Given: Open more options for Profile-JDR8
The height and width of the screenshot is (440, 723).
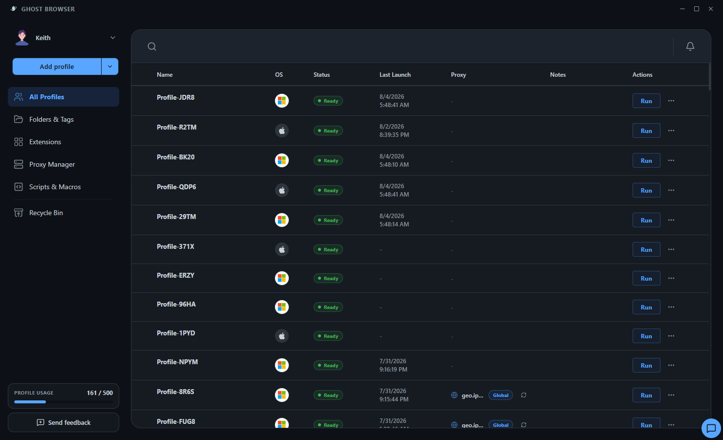Looking at the screenshot, I should tap(671, 101).
